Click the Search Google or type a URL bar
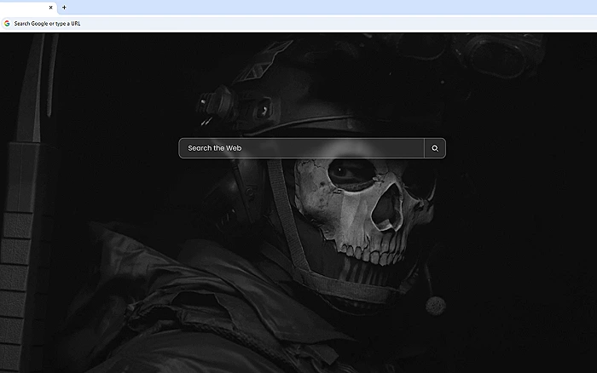This screenshot has width=597, height=373. 301,24
